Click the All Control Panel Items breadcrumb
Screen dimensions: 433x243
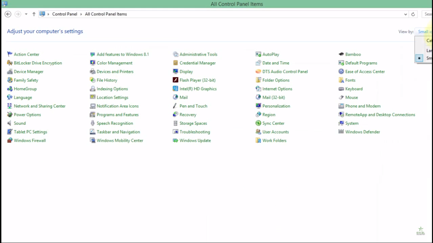click(106, 14)
